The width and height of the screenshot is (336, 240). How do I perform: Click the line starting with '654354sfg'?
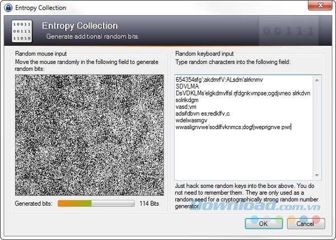(x=219, y=80)
